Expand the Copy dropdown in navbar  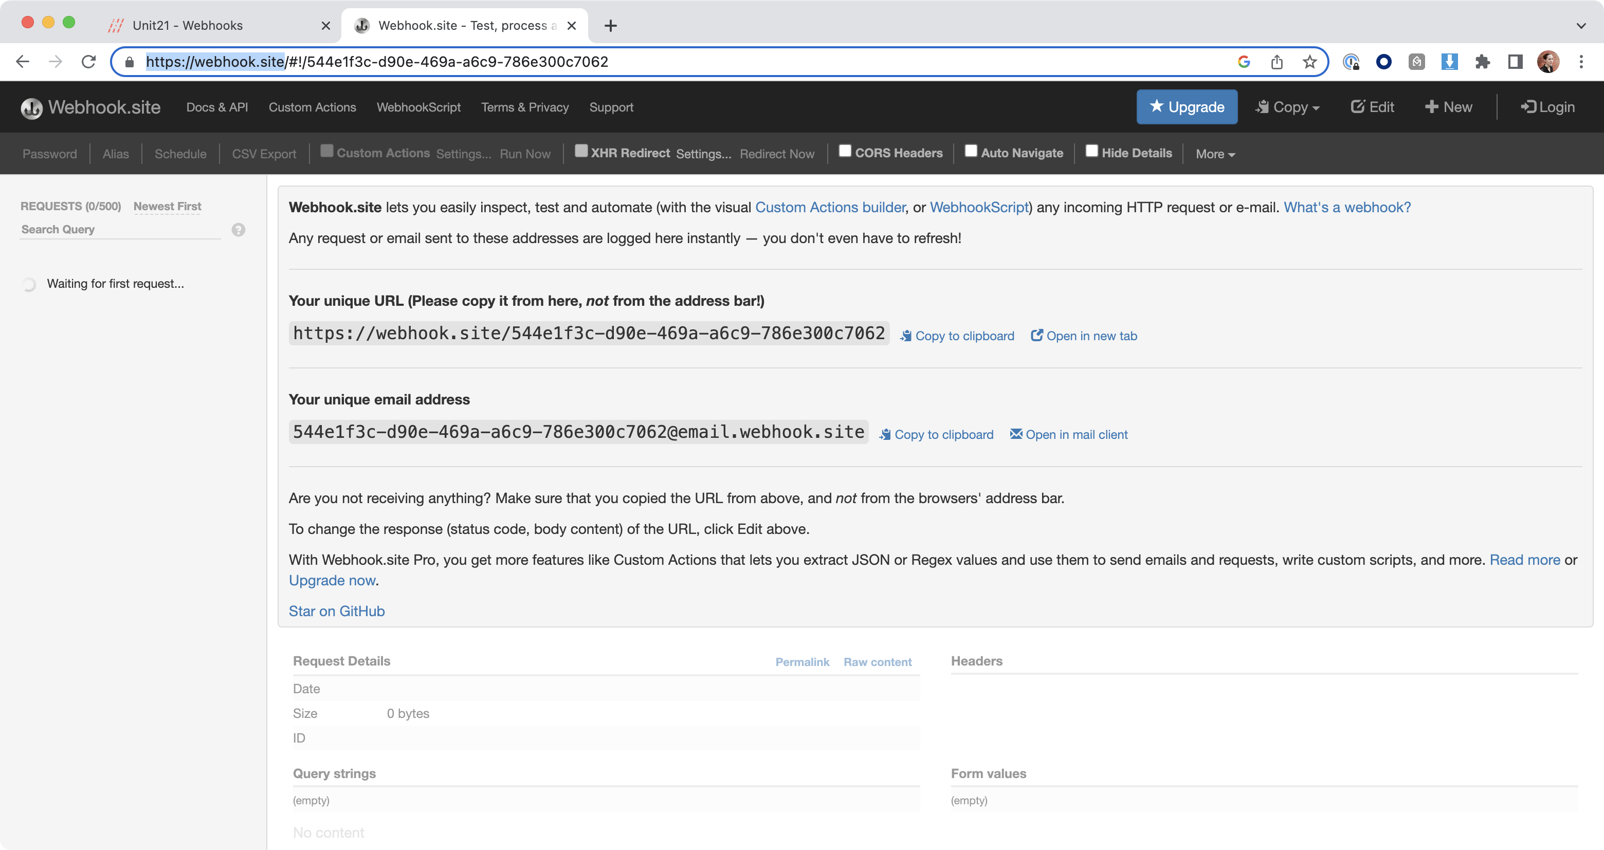pos(1287,107)
